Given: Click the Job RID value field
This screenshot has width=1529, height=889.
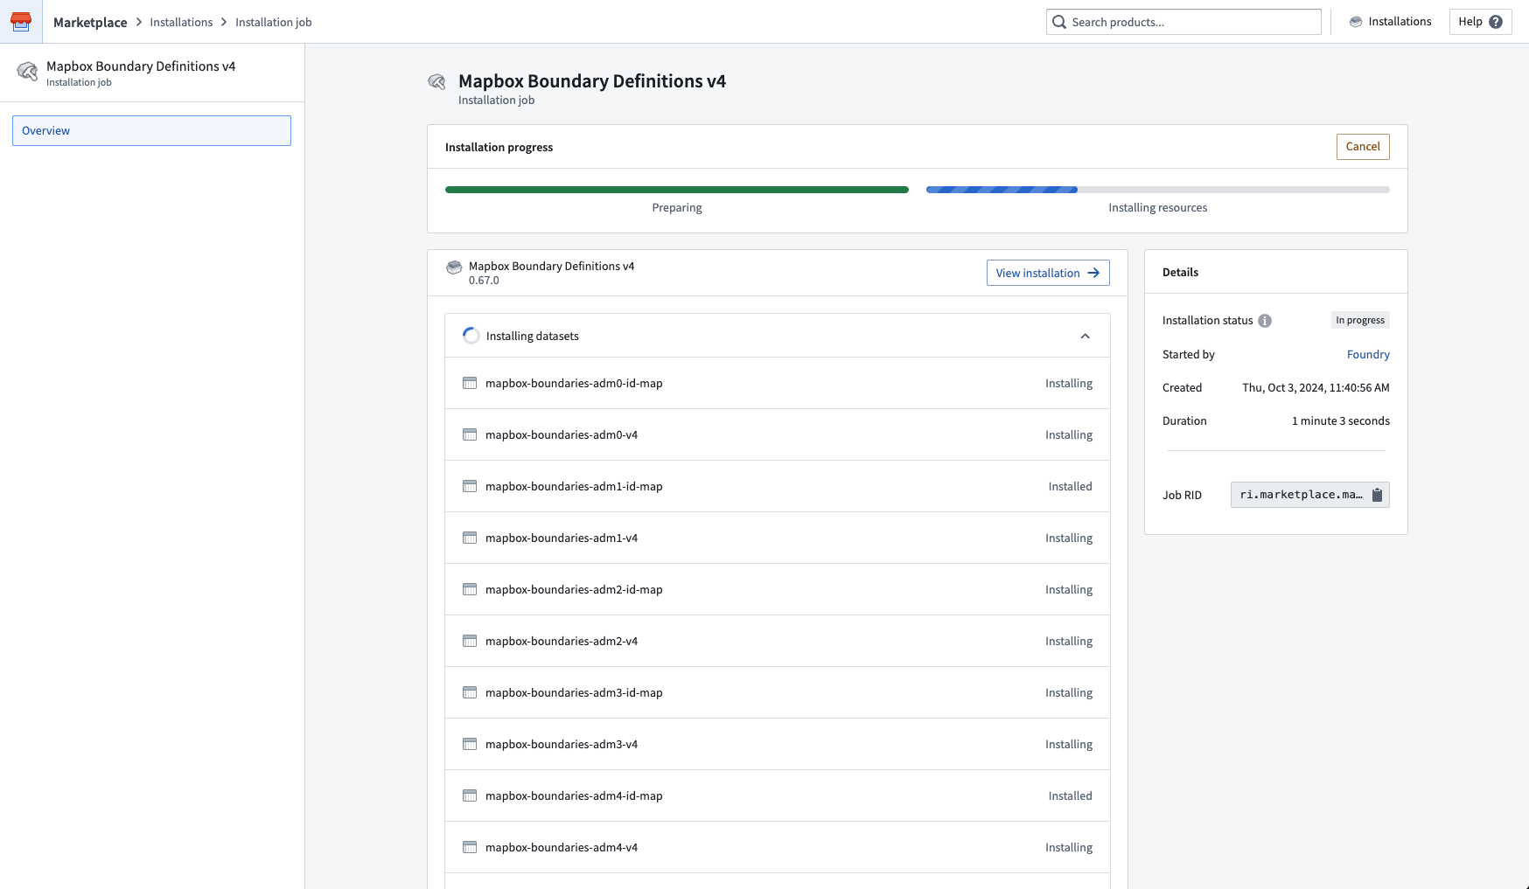Looking at the screenshot, I should [1310, 495].
